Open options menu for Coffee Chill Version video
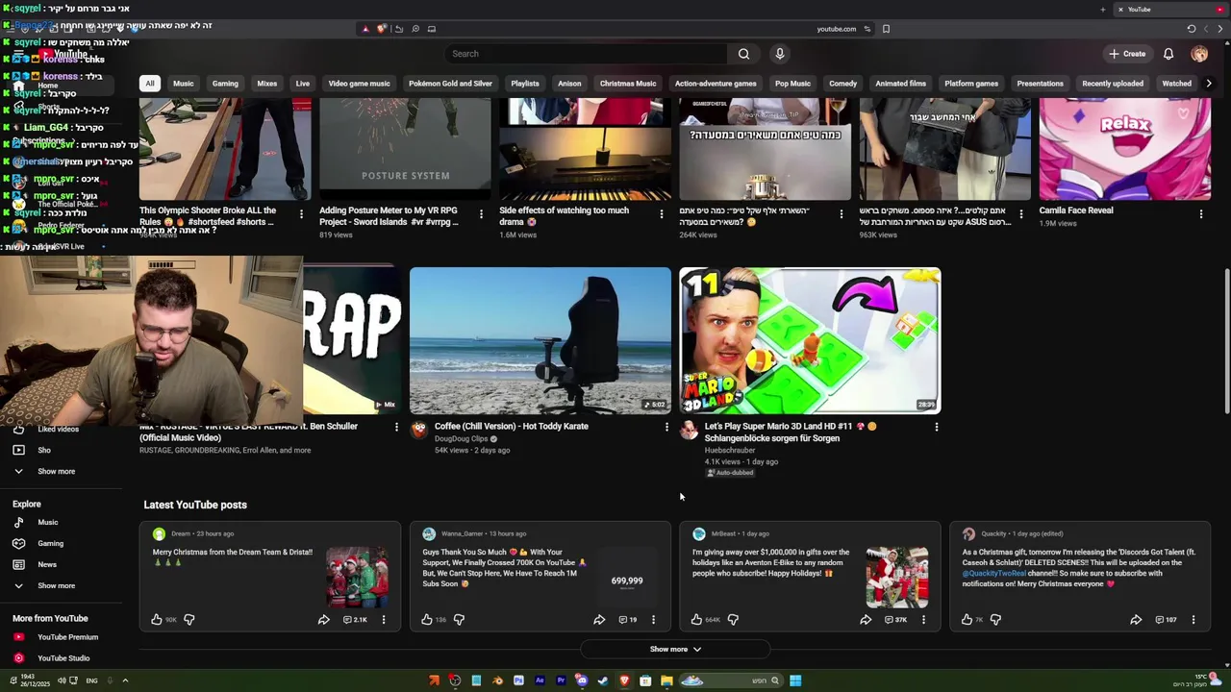This screenshot has width=1231, height=692. pos(666,427)
